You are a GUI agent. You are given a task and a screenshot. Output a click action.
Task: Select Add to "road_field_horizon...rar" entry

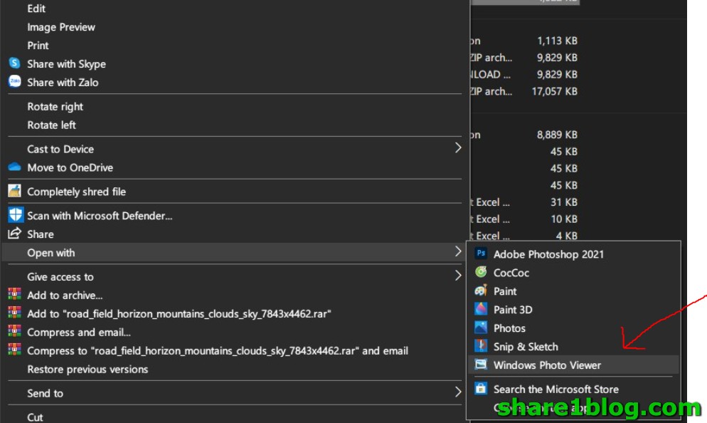click(179, 314)
